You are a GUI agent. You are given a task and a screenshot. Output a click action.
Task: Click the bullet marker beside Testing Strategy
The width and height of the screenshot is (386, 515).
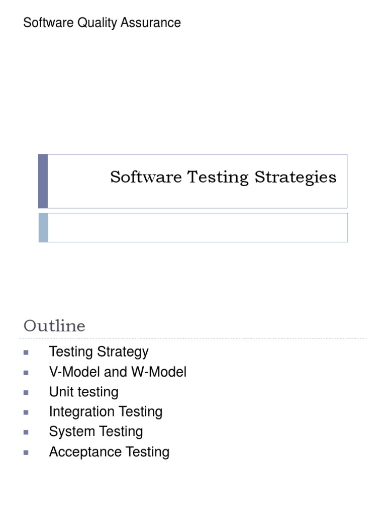26,352
